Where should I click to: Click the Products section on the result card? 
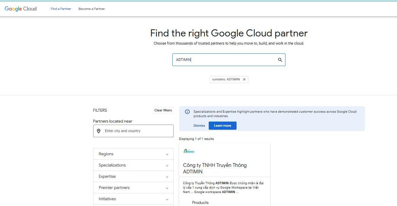pos(200,203)
